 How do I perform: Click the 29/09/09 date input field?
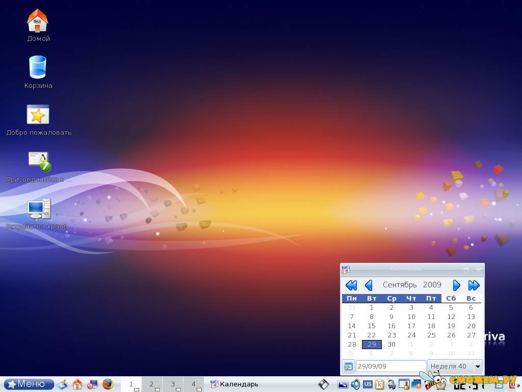390,366
